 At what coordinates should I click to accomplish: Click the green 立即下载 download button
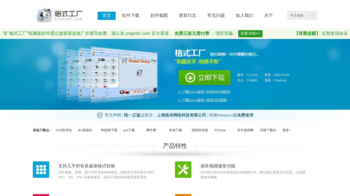205,78
